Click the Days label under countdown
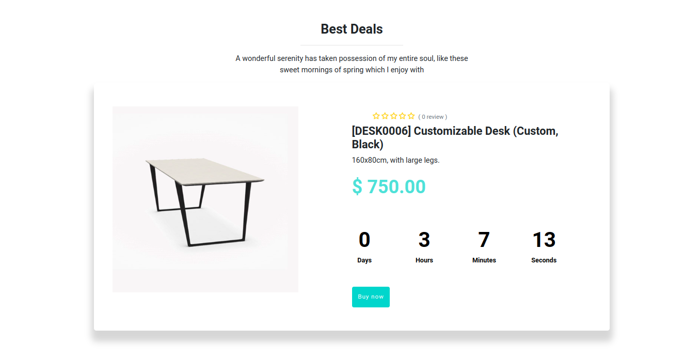 point(364,260)
